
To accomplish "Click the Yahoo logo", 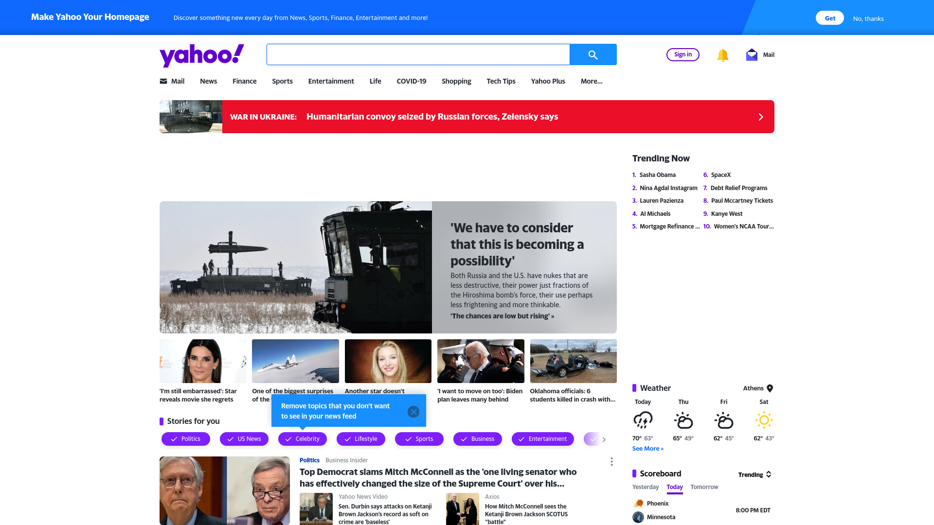I will [201, 55].
